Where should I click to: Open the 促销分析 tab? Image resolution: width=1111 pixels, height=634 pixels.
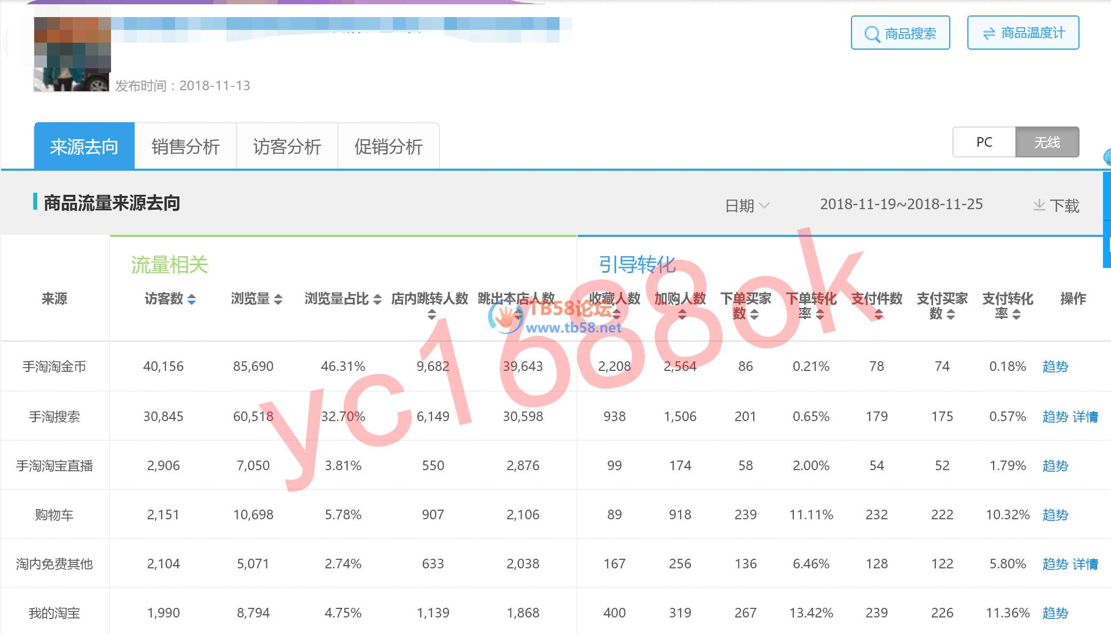pos(388,146)
